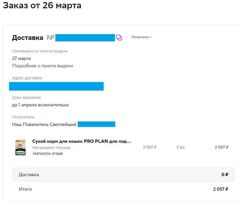Click the seller name 'Мегамаркет Москва'
The height and width of the screenshot is (205, 240).
[52, 148]
